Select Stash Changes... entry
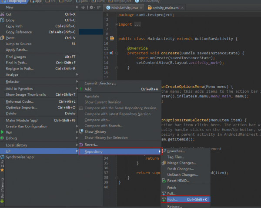 click(185, 169)
